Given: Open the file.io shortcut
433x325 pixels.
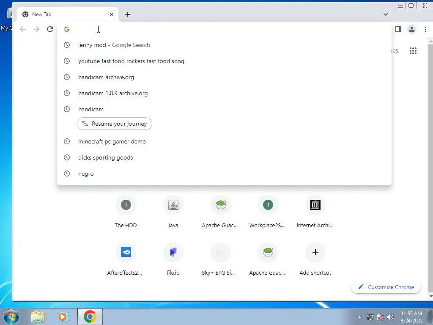Looking at the screenshot, I should coord(173,259).
